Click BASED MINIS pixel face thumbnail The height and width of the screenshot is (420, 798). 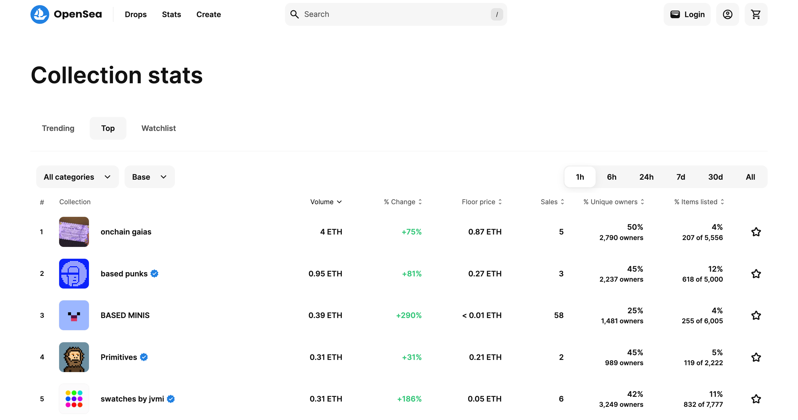click(74, 315)
